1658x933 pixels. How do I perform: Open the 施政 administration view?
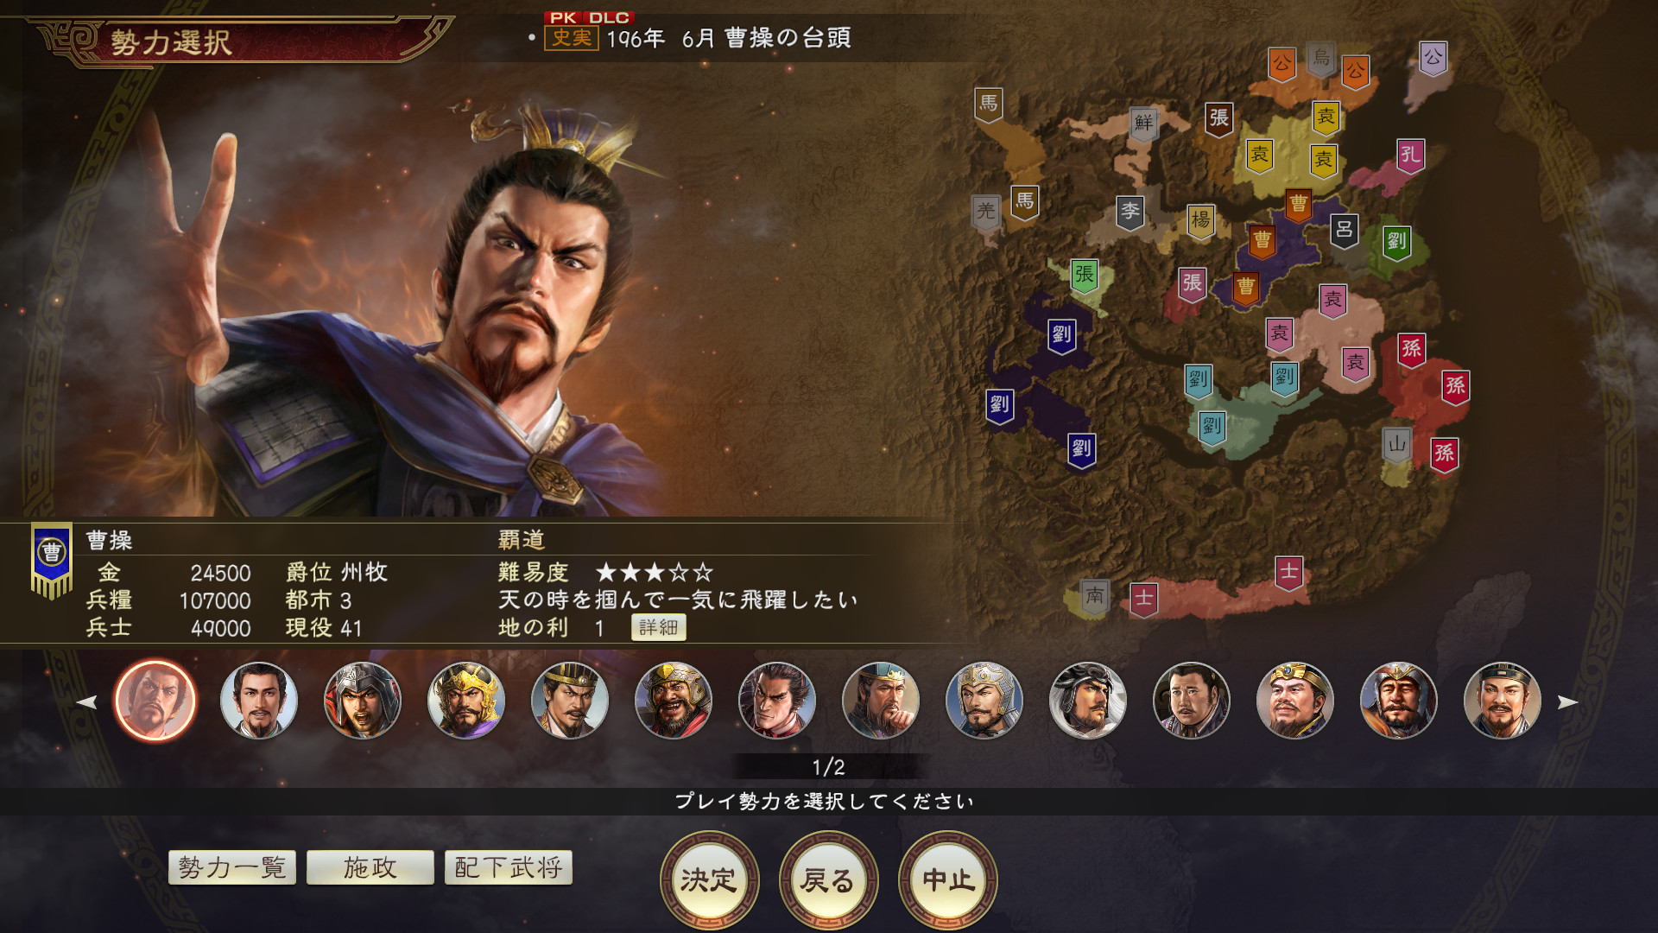click(370, 867)
